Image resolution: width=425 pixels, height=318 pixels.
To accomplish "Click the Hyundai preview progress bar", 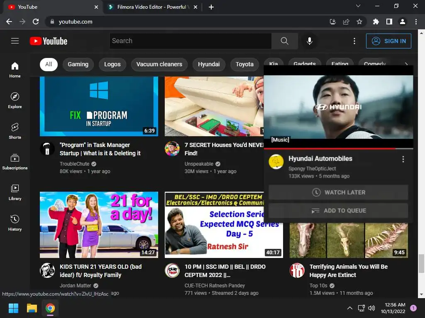I will (x=338, y=149).
